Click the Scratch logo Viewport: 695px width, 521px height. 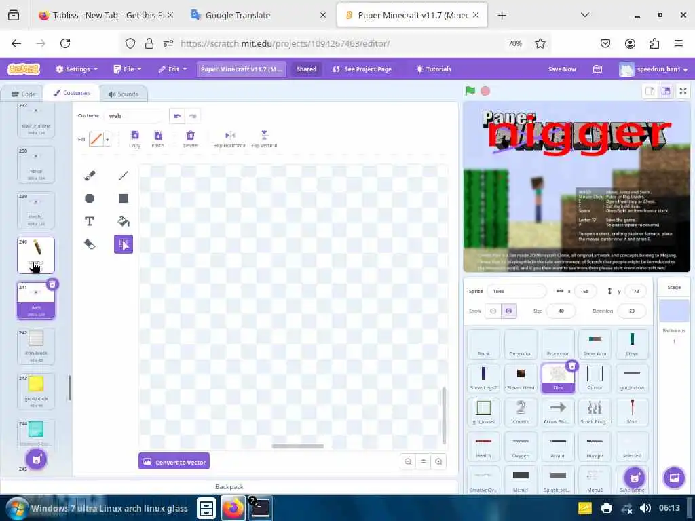[24, 69]
